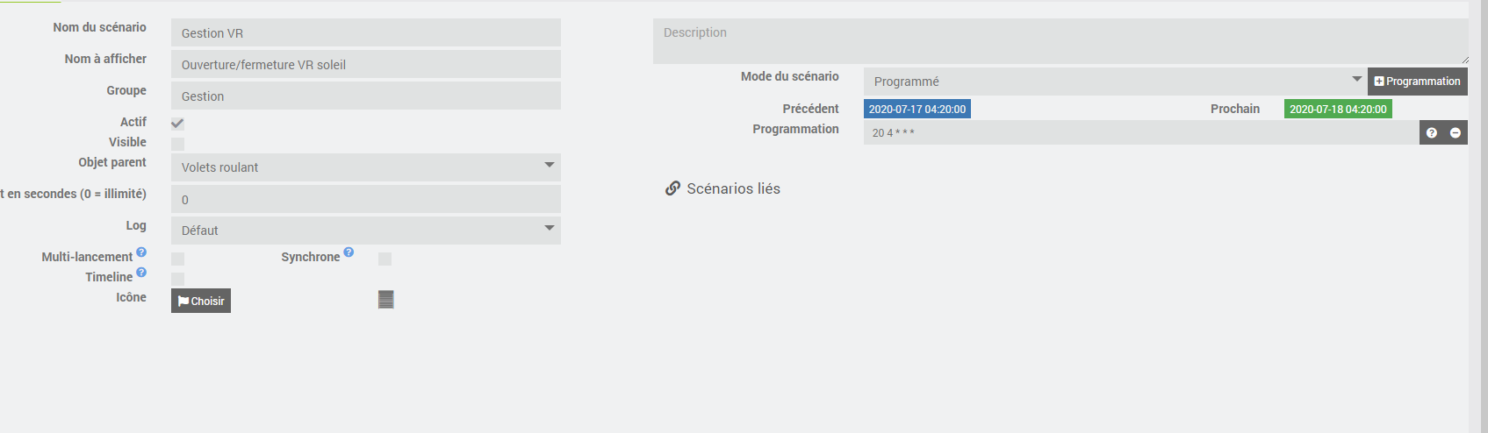Click the help icon next to Multi-lancement

141,252
